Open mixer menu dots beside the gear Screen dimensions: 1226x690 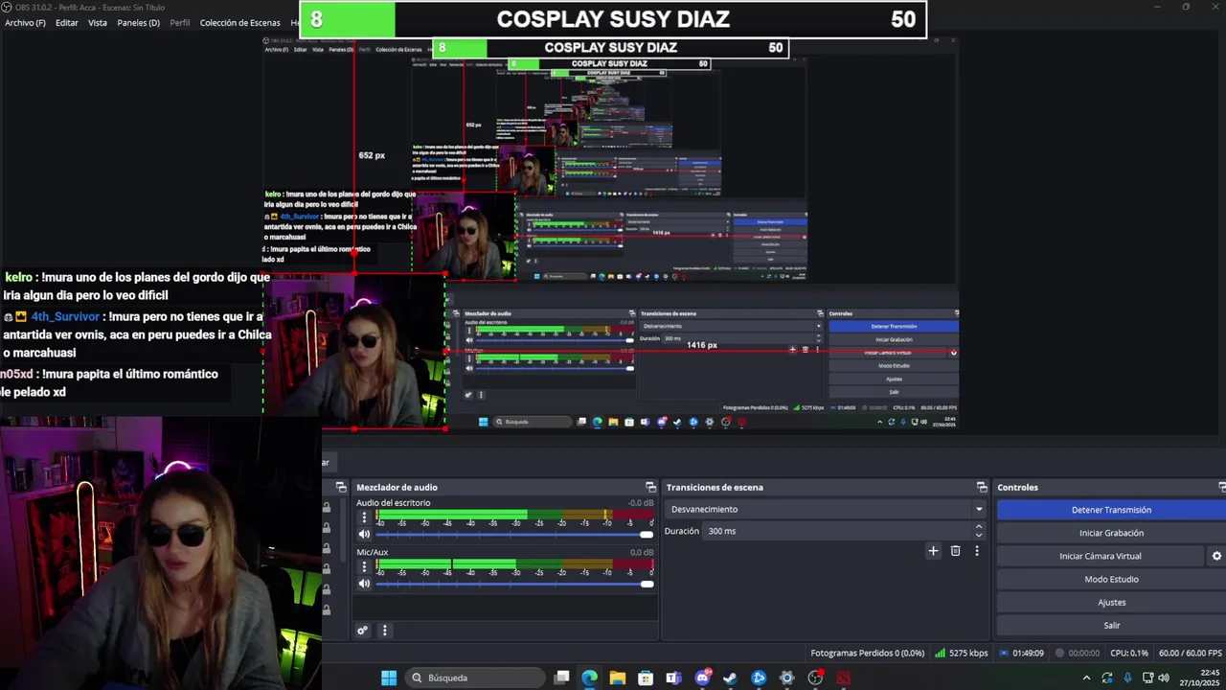[384, 631]
